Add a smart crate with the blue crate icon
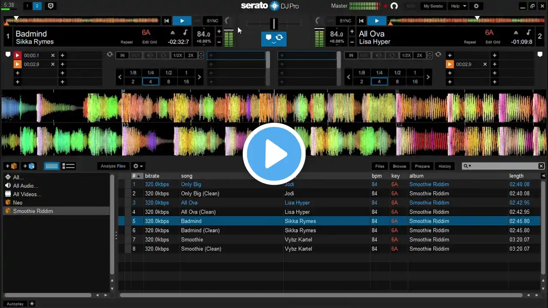This screenshot has width=548, height=308. 29,166
